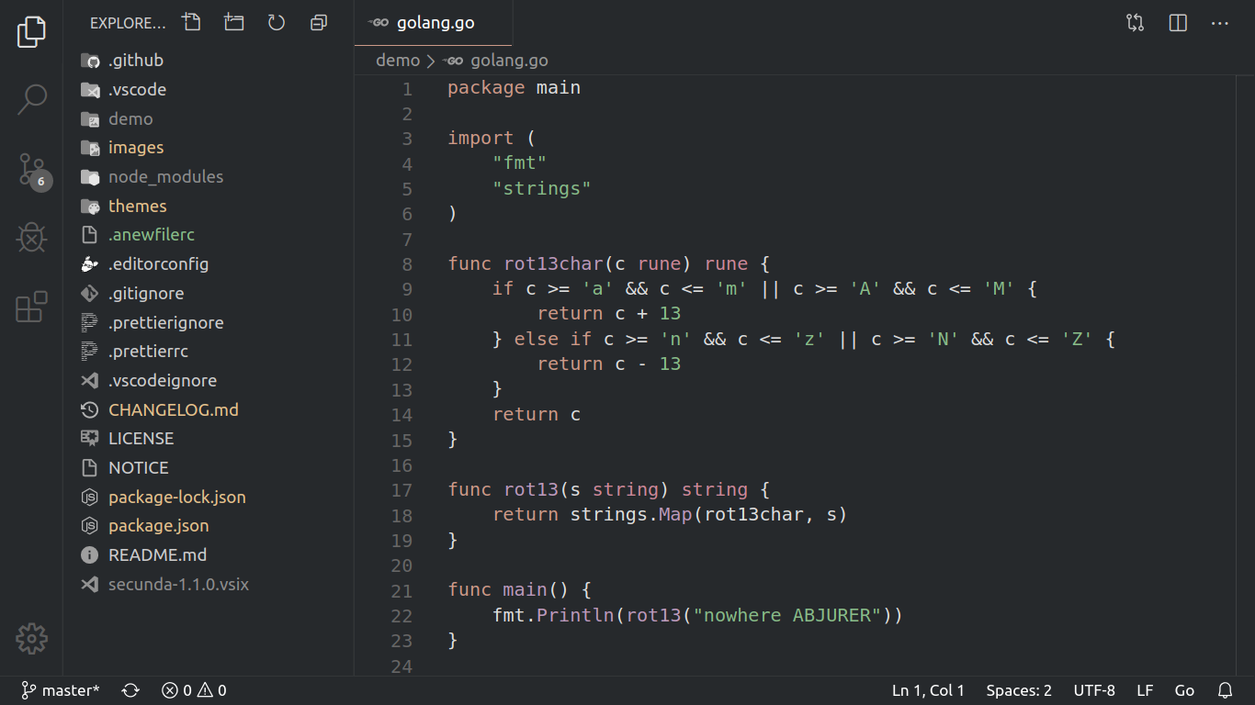Select the Run and Debug icon
1255x705 pixels.
(x=31, y=238)
